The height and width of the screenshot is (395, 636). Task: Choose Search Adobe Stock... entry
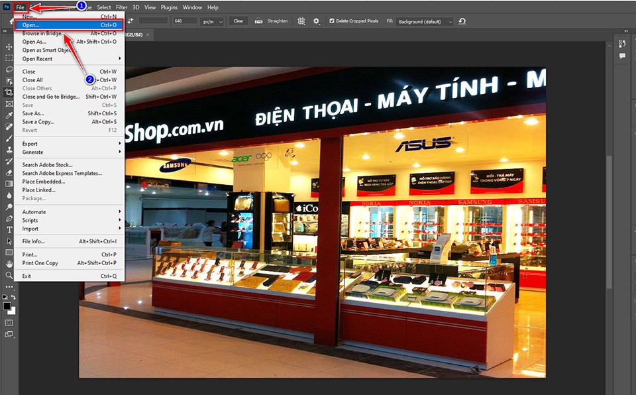(70, 165)
